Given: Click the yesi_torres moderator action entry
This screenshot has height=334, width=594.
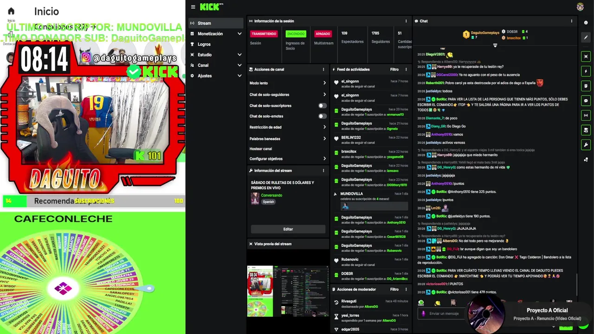Looking at the screenshot, I should [370, 318].
